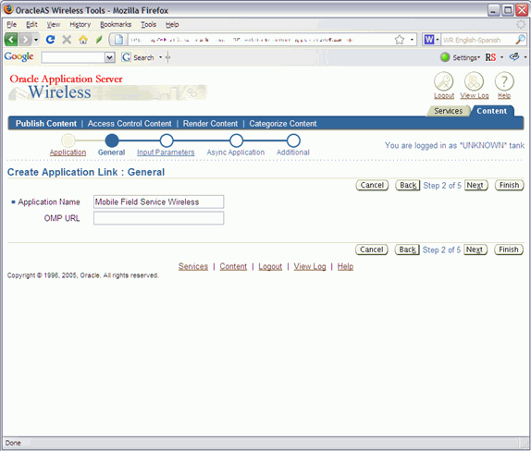531x451 pixels.
Task: Click the page icon in address bar
Action: click(118, 40)
